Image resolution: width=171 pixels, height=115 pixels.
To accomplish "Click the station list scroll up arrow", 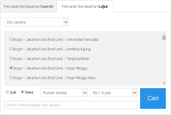I will tap(164, 34).
